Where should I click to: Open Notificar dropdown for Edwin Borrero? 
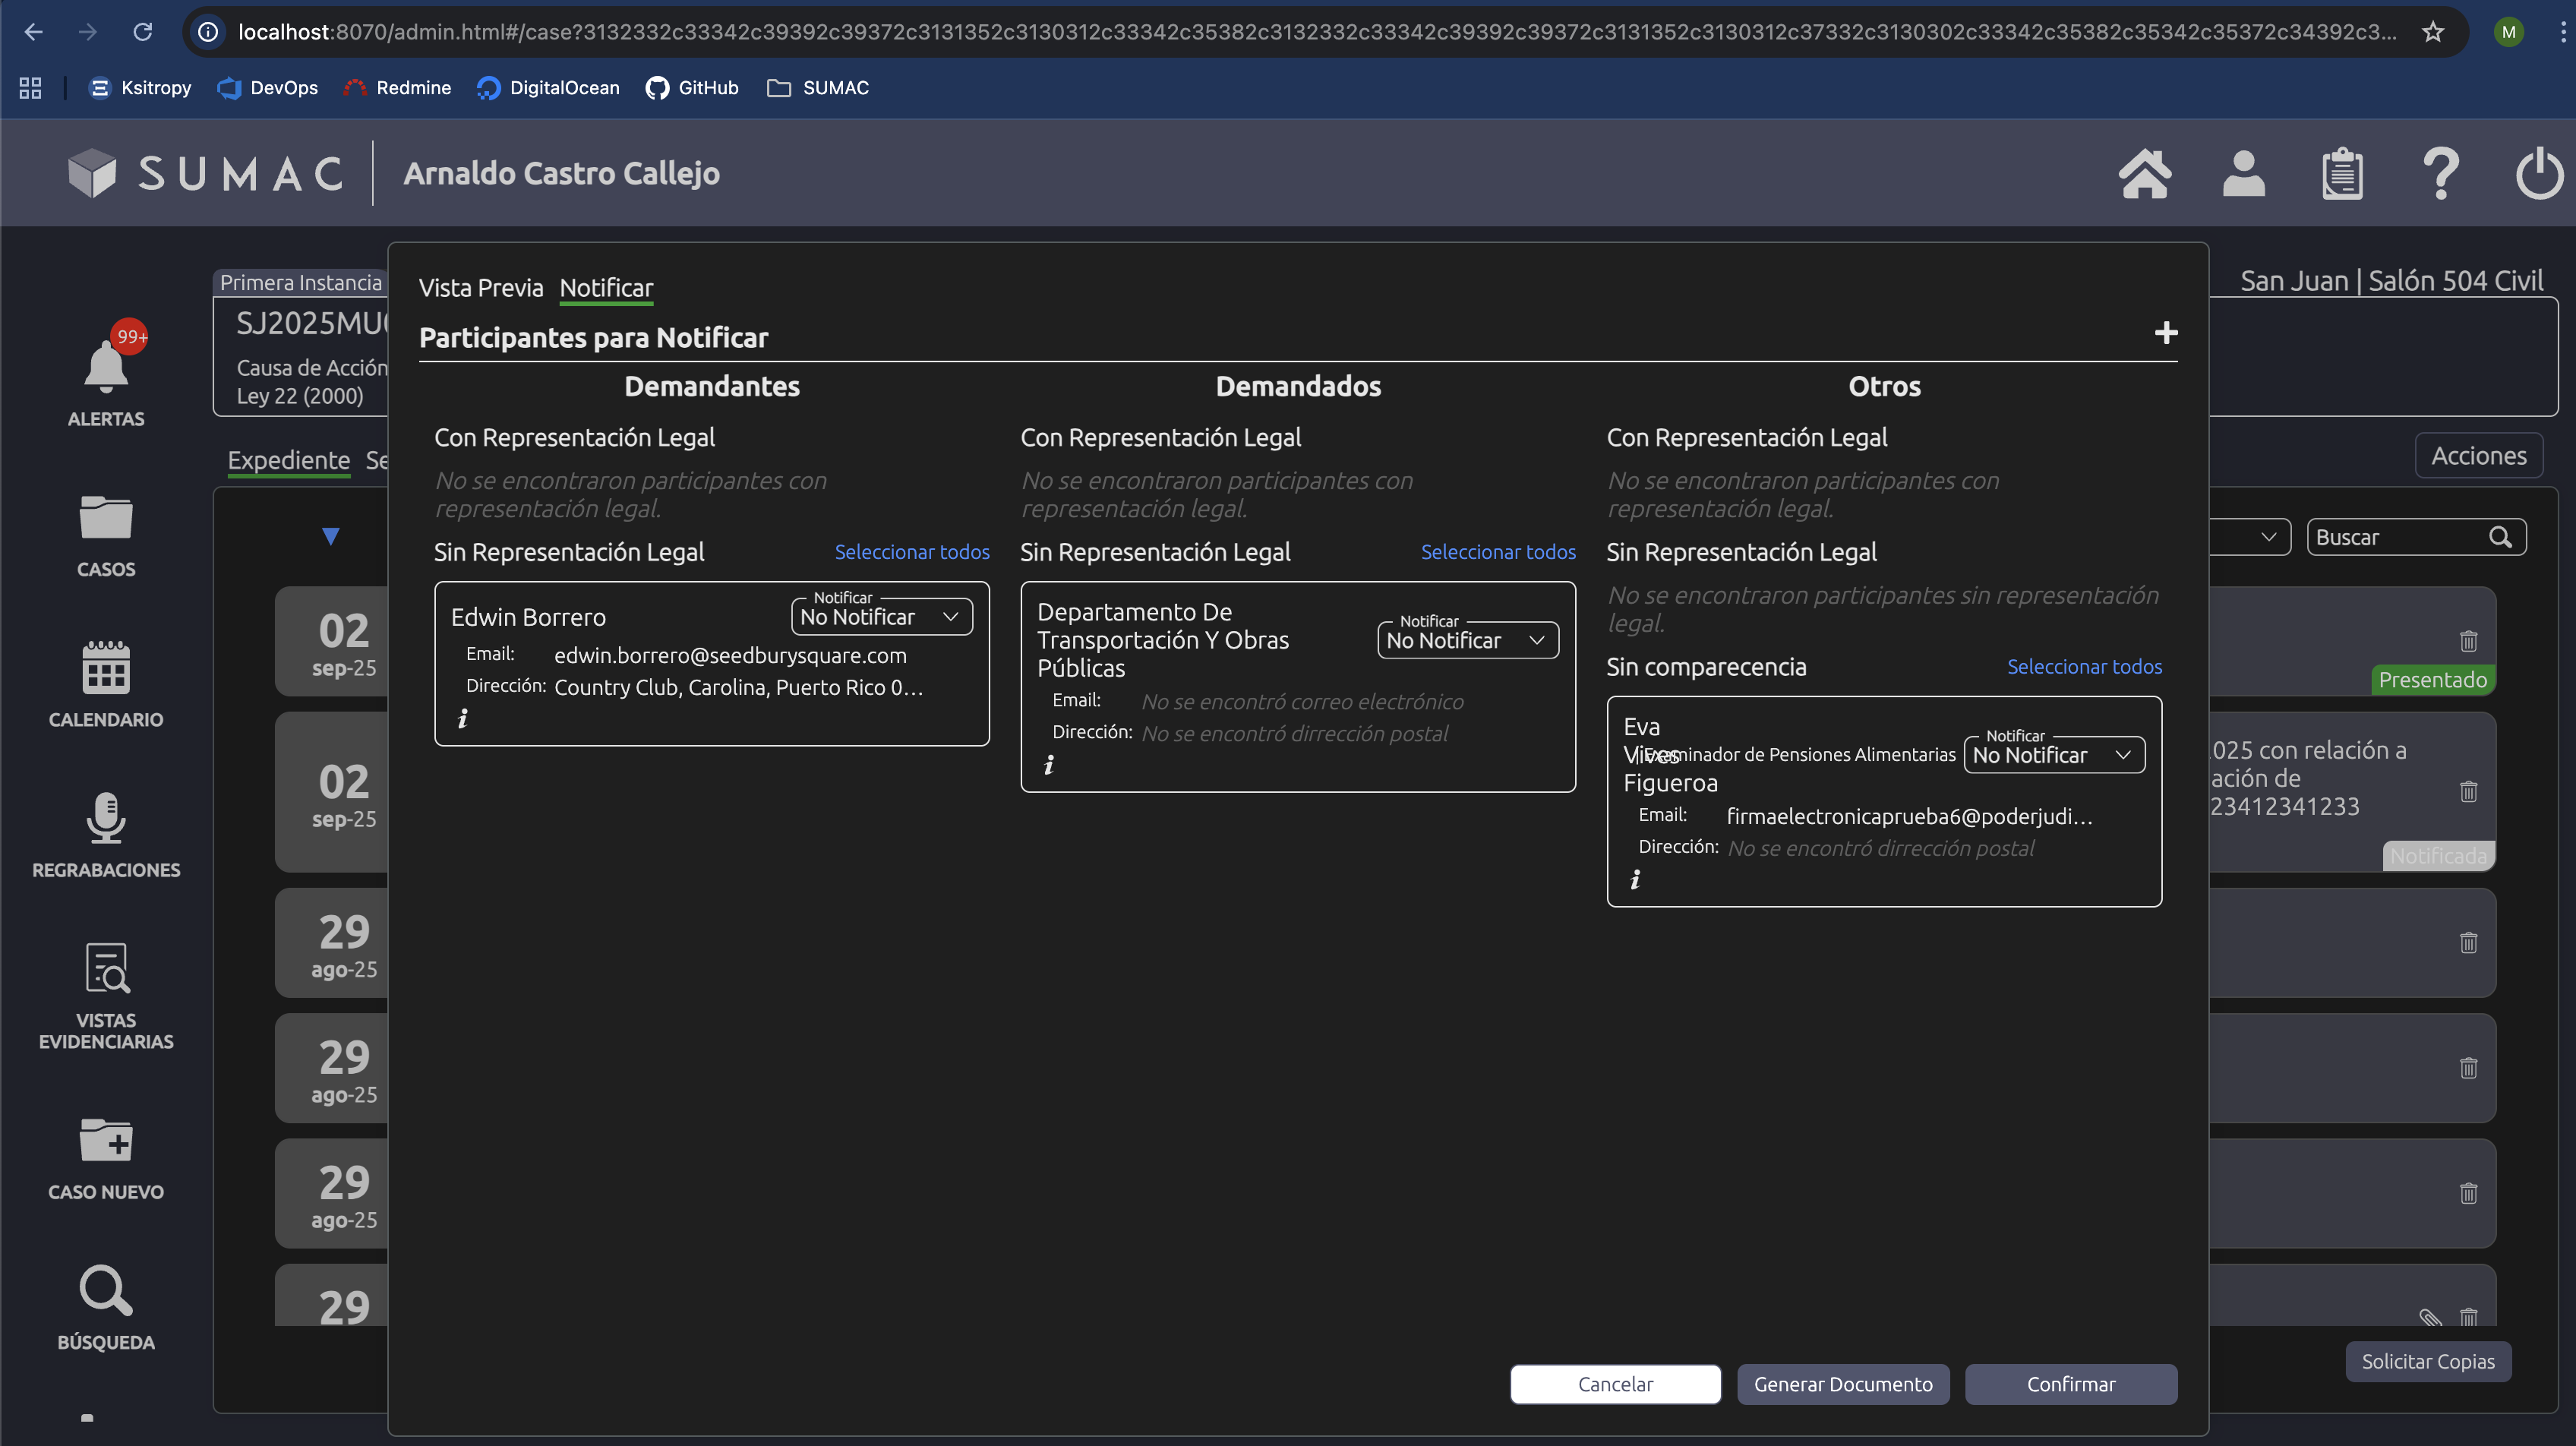[880, 617]
